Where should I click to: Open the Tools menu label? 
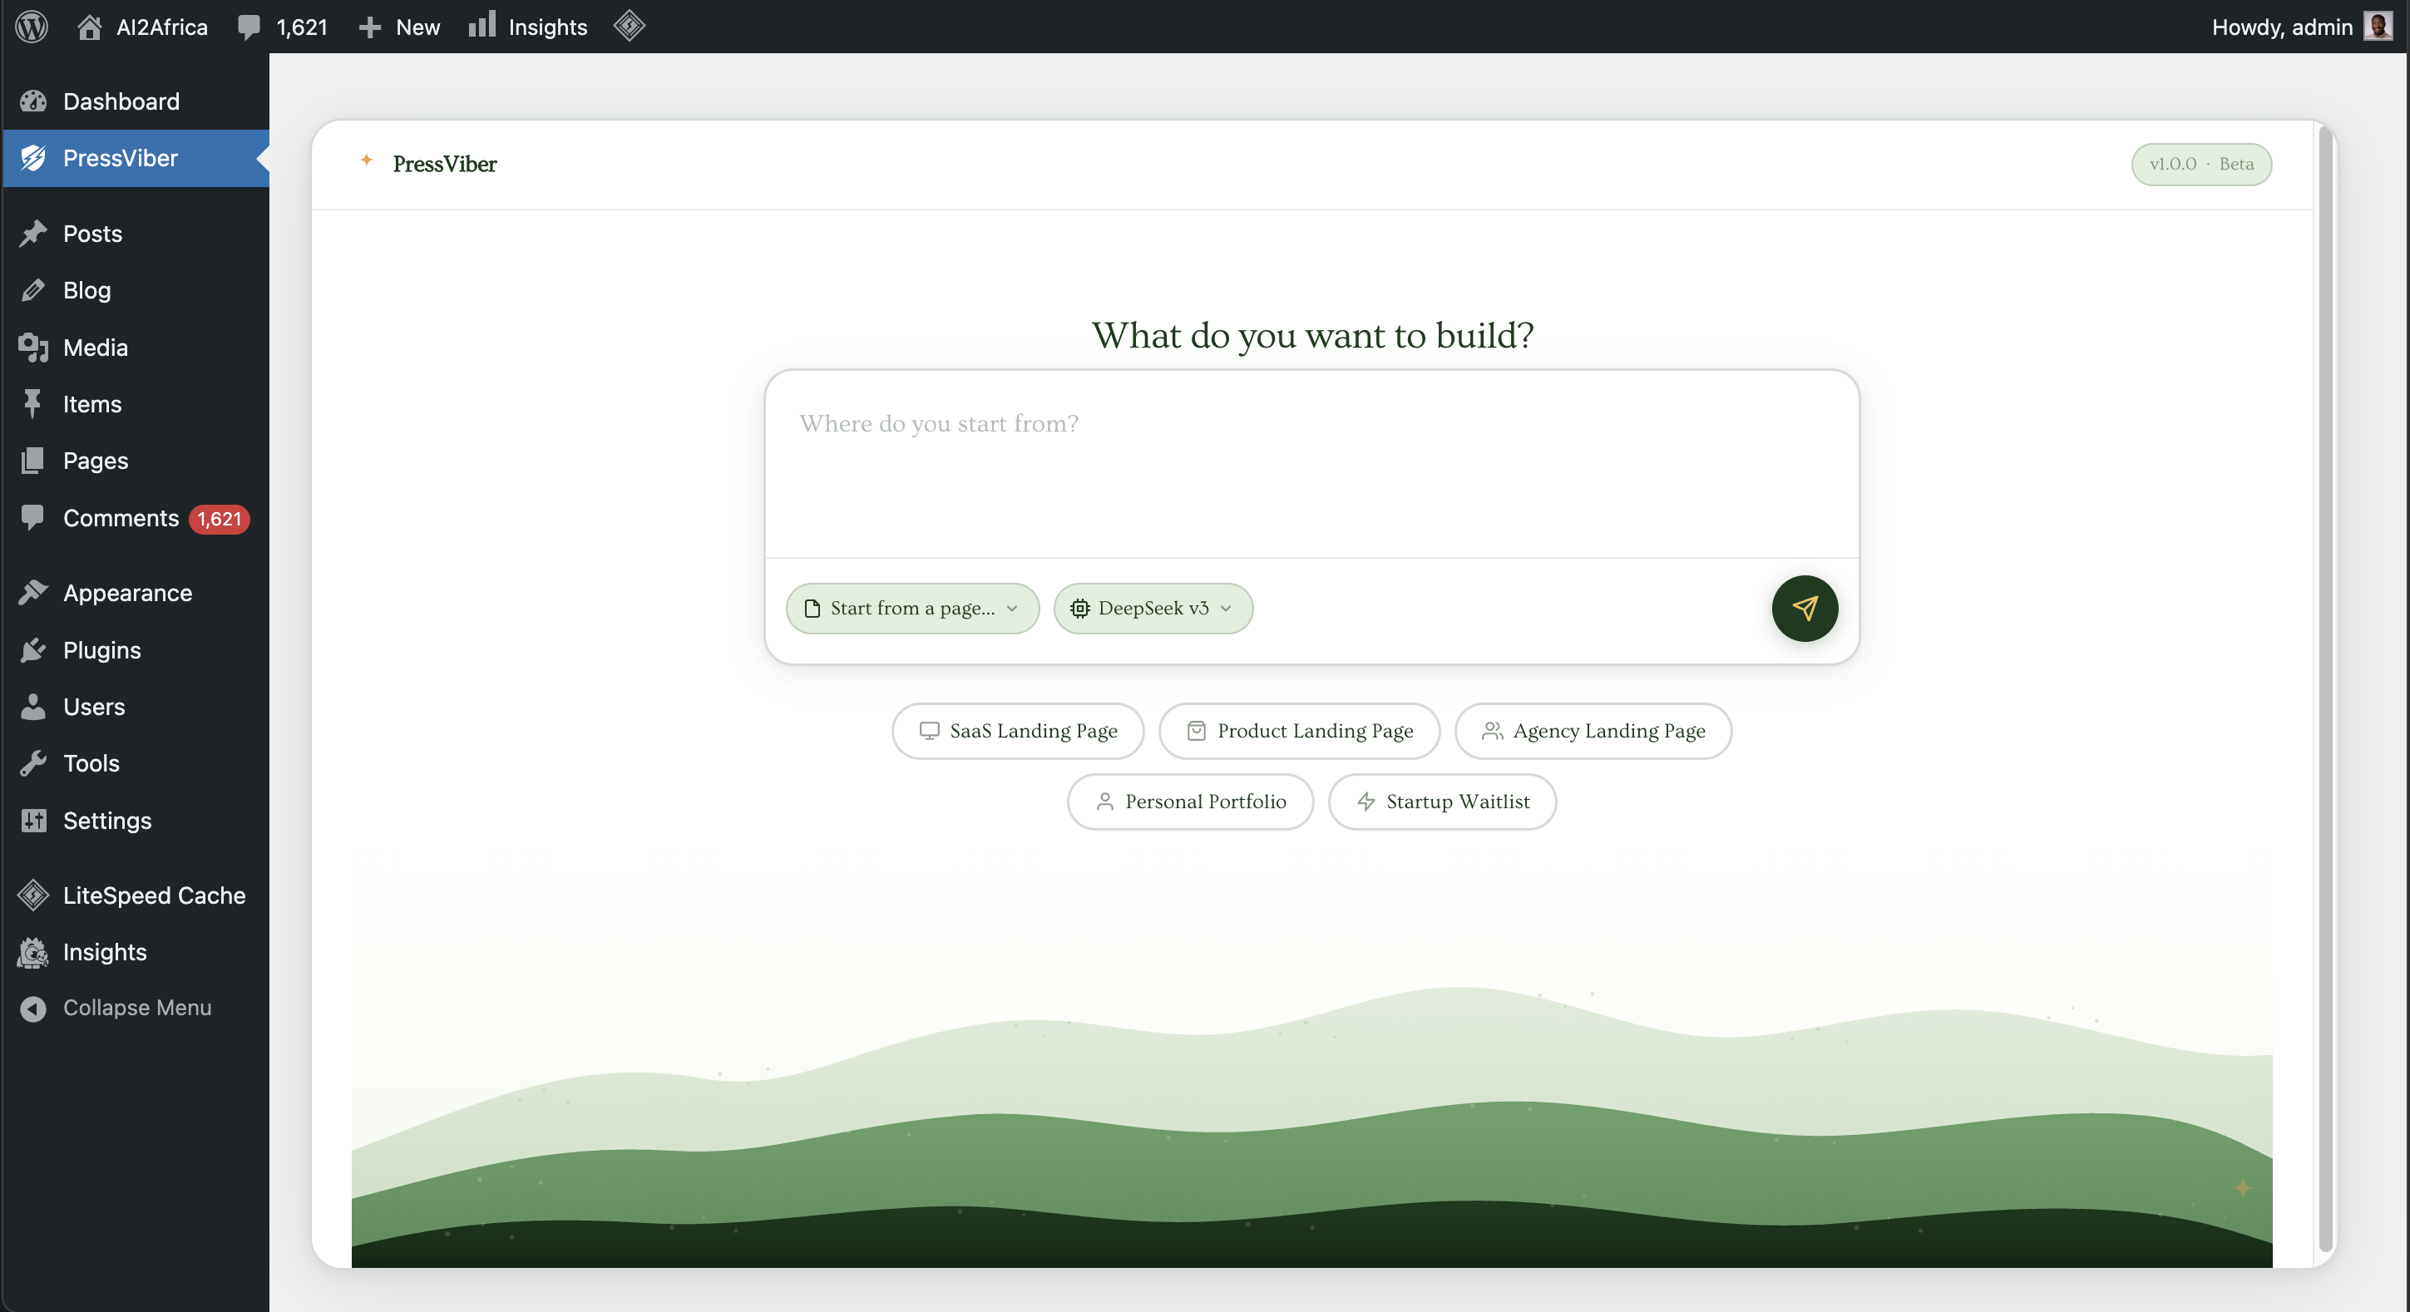coord(91,764)
